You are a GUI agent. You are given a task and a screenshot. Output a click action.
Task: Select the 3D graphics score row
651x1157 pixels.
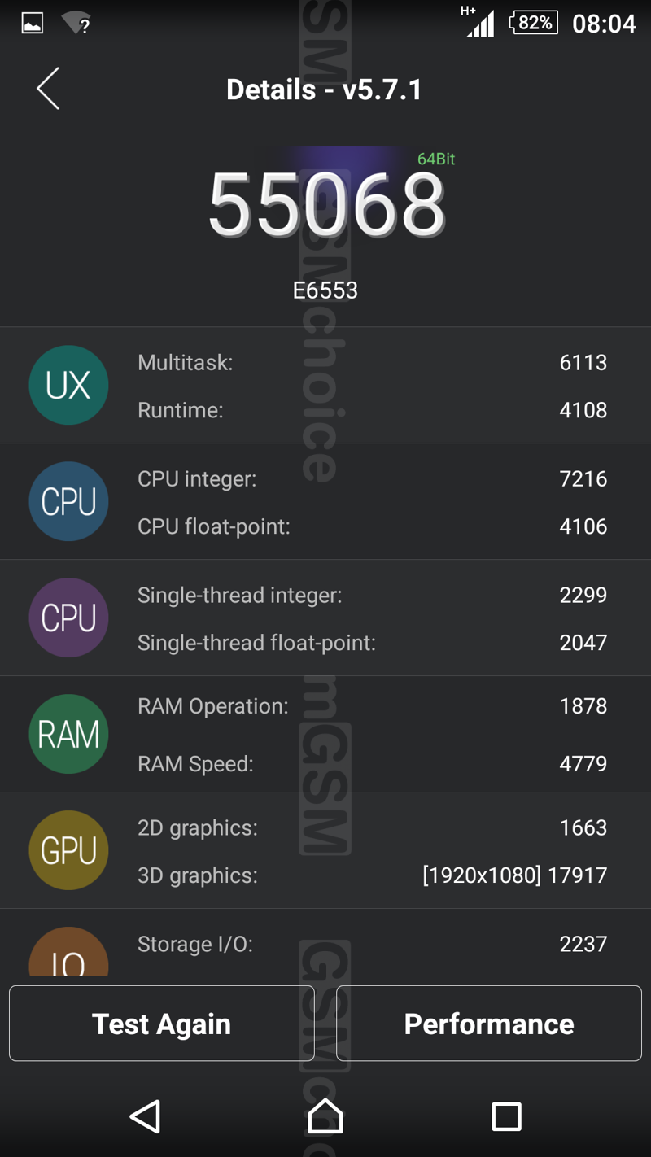coord(372,875)
